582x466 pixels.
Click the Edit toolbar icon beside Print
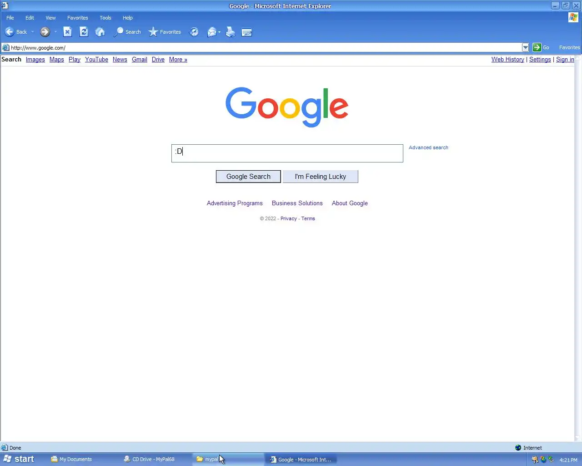(x=247, y=32)
